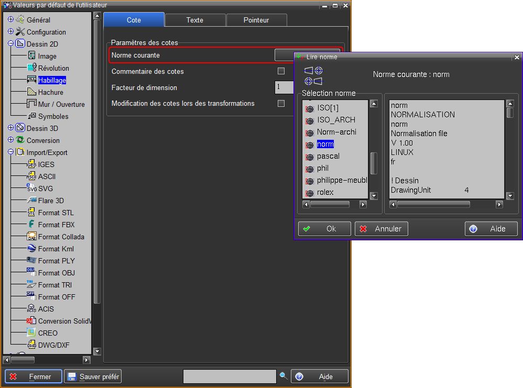The height and width of the screenshot is (388, 523).
Task: Toggle Modification des cotes lors des transformations
Action: point(281,104)
